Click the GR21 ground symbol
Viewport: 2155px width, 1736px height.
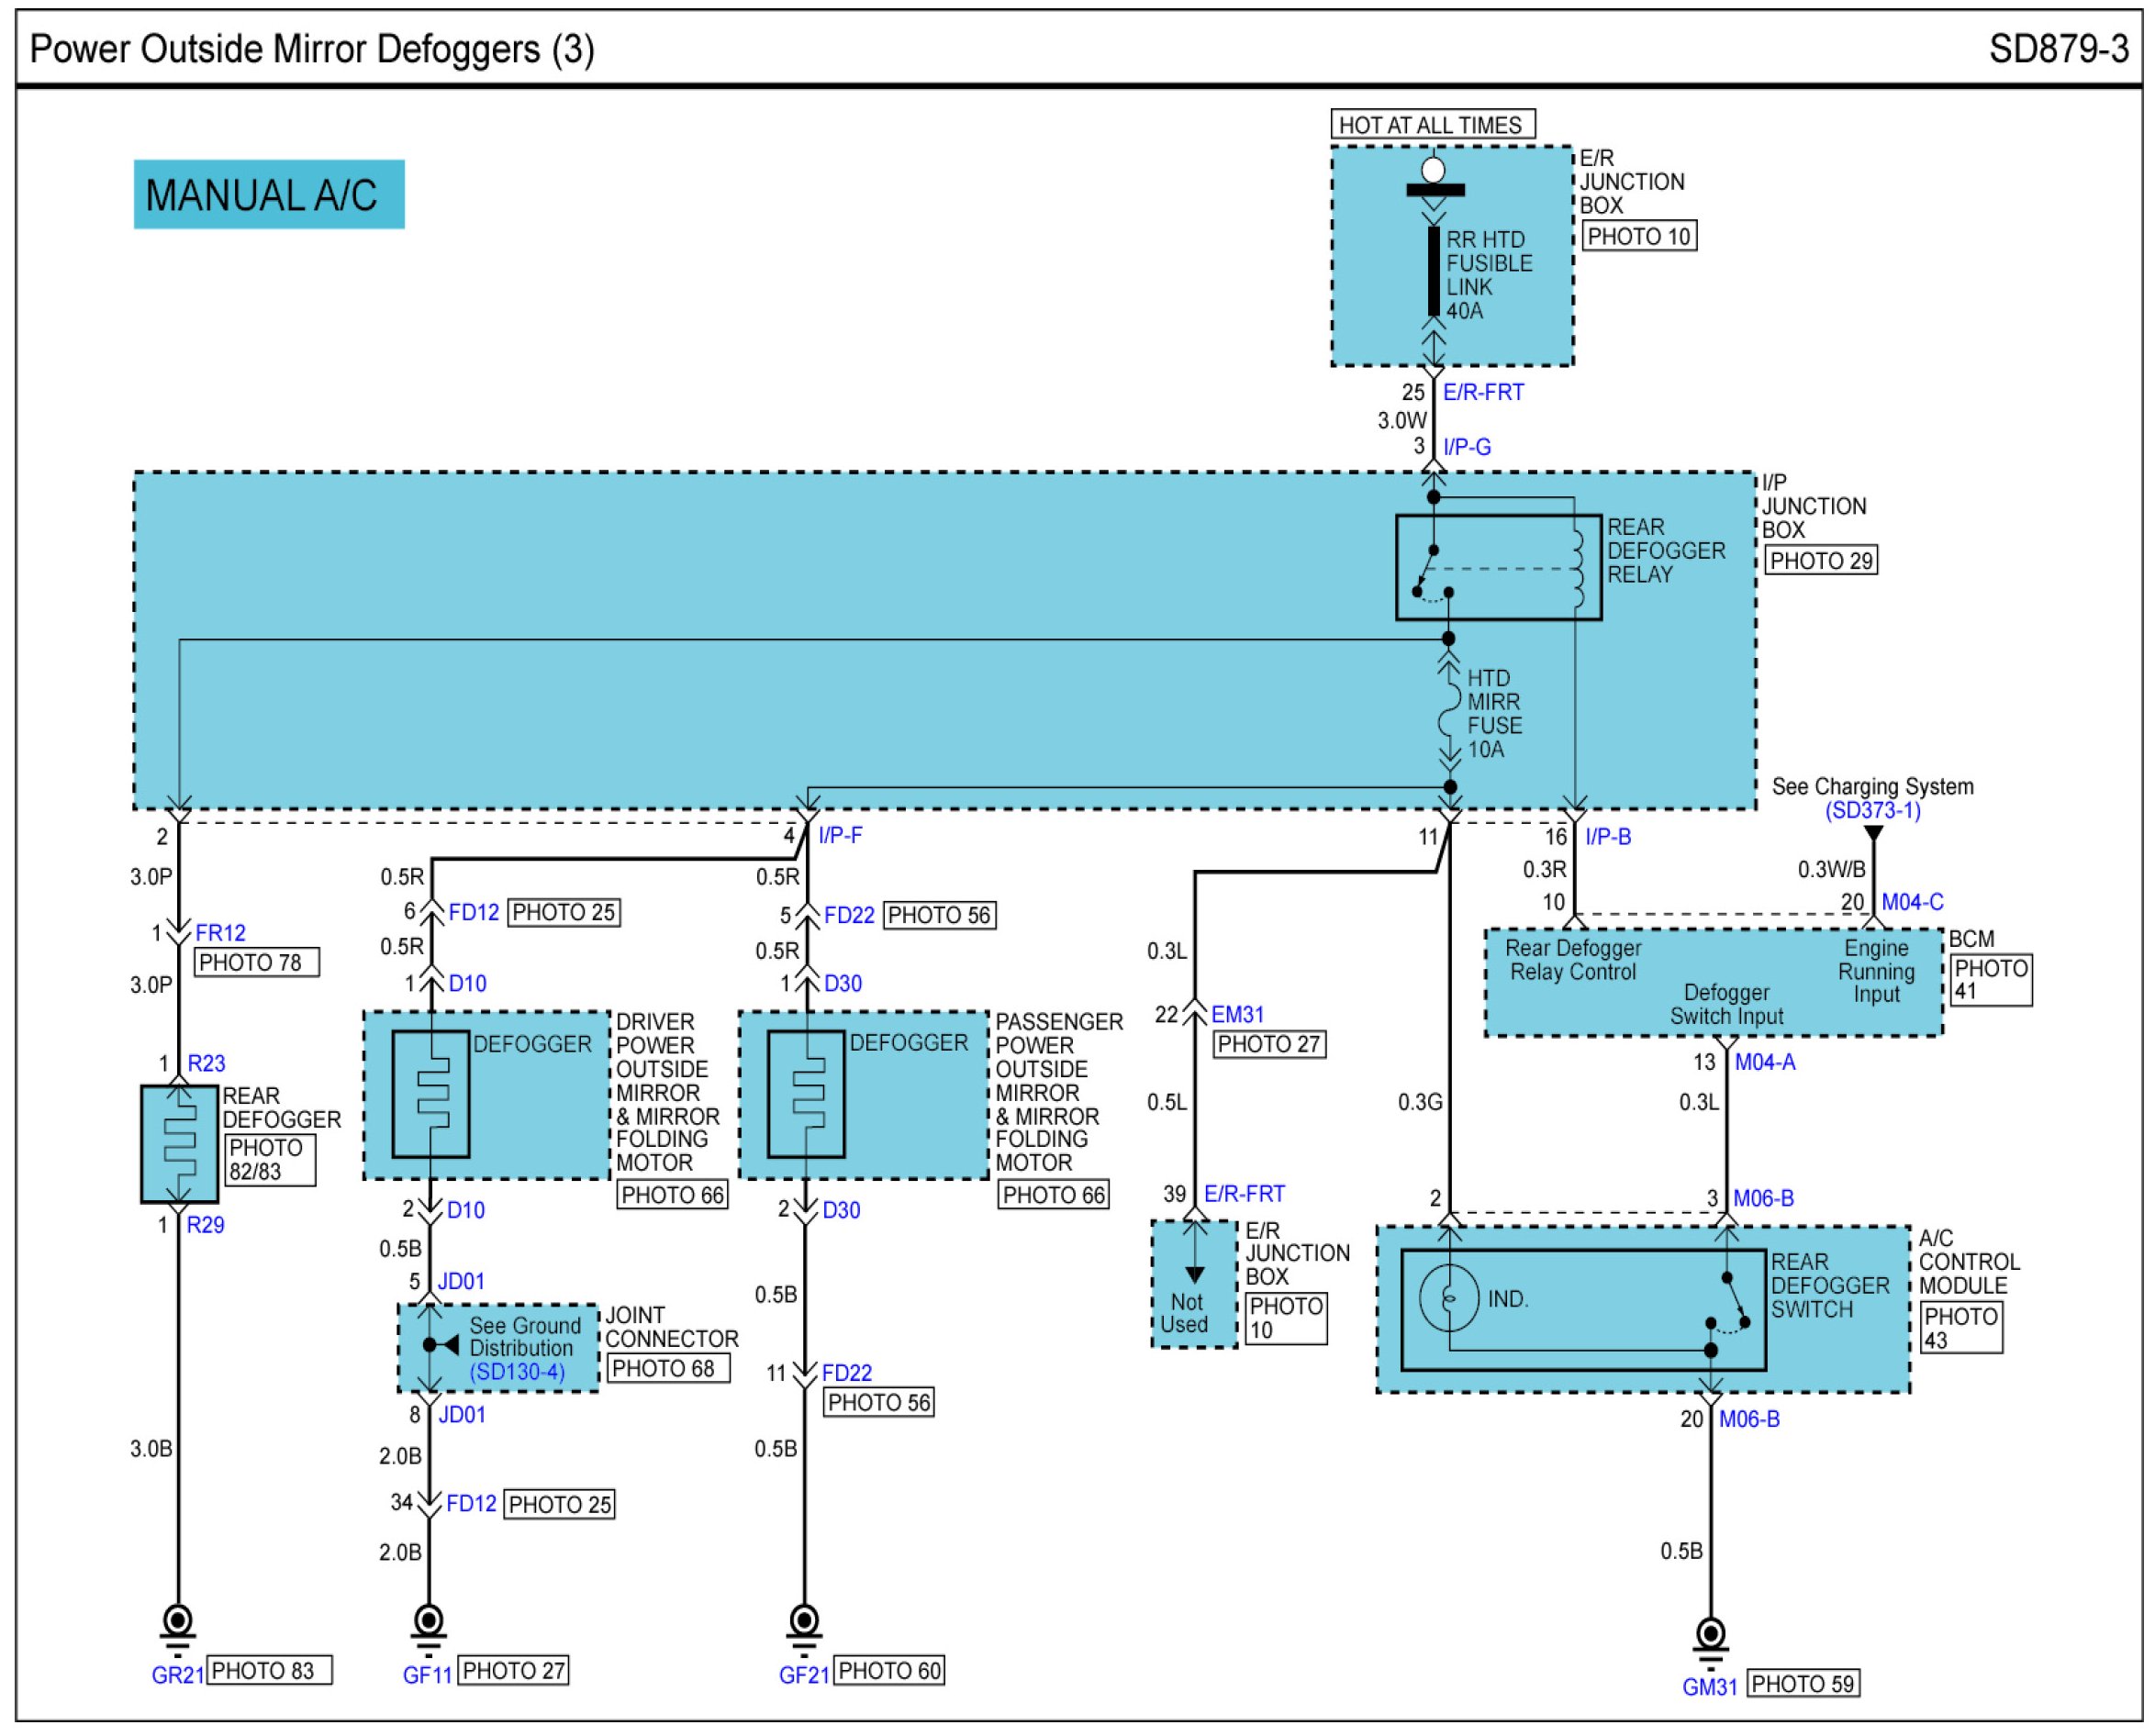click(x=178, y=1623)
